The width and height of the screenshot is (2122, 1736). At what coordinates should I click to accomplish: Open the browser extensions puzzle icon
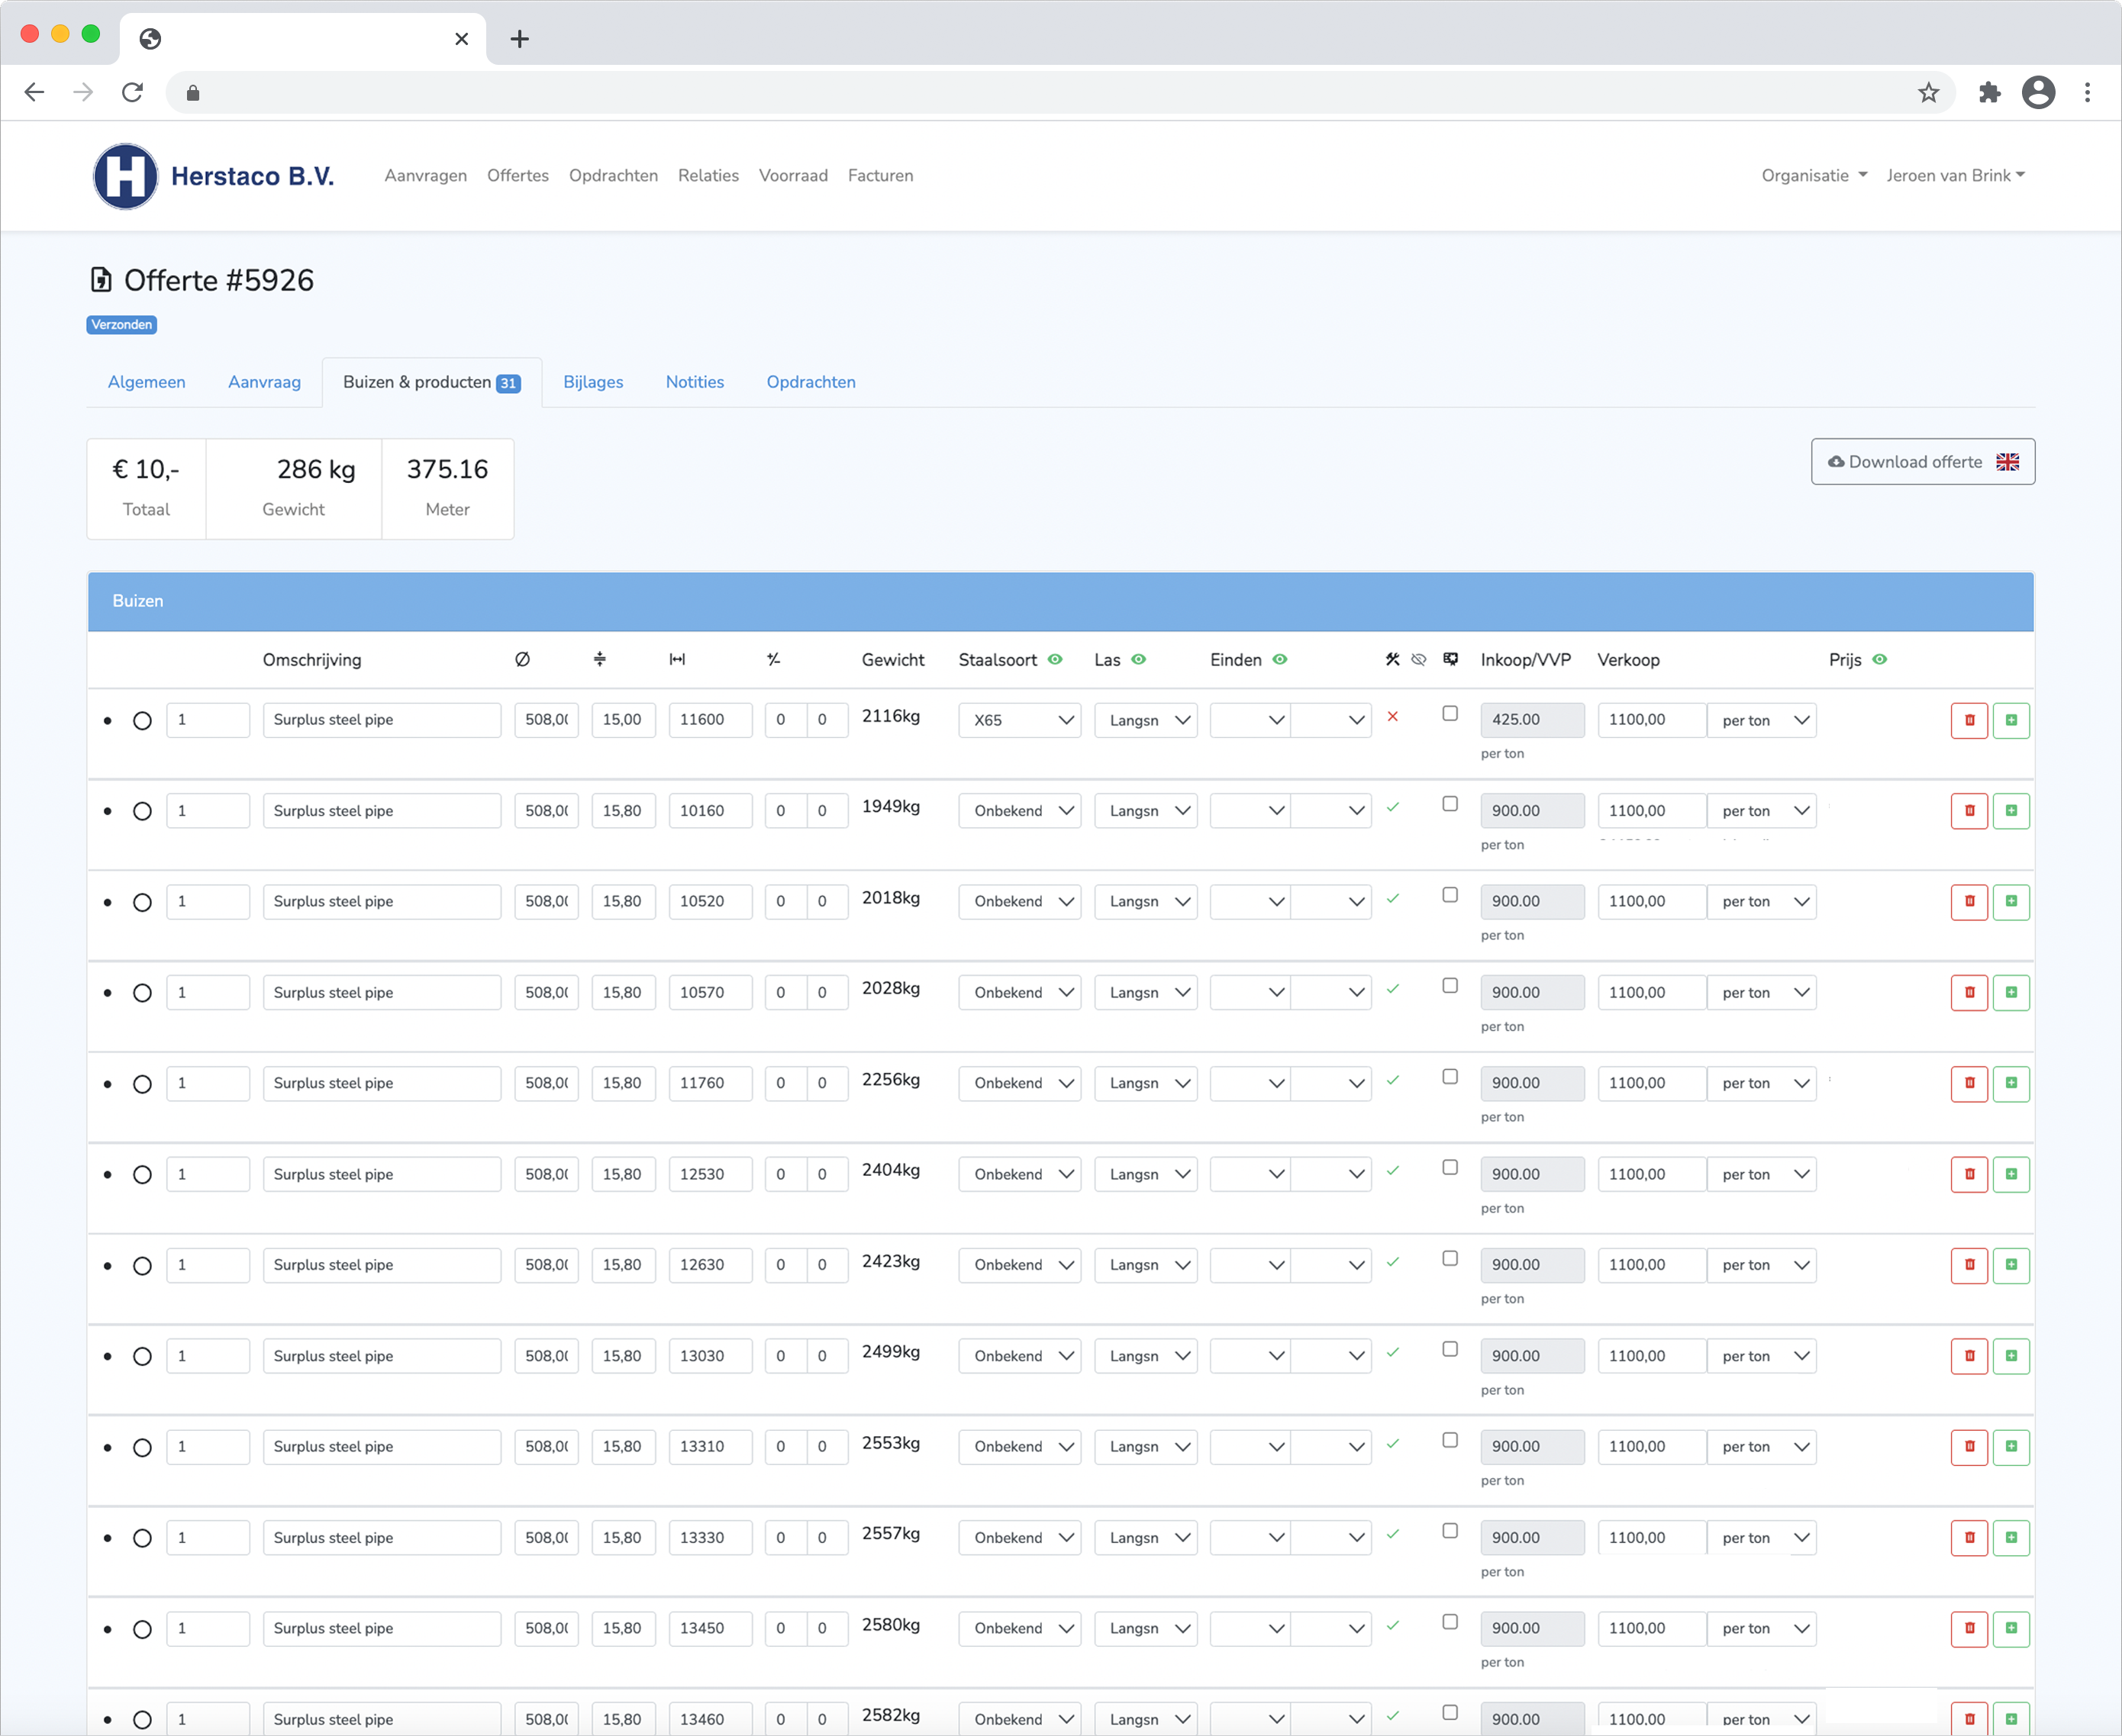1989,93
